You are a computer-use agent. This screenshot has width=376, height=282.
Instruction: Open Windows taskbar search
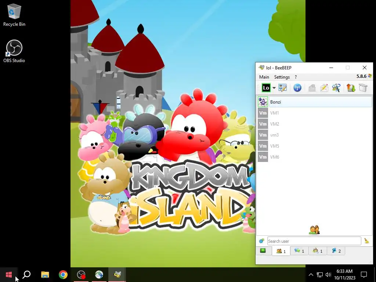click(x=26, y=275)
